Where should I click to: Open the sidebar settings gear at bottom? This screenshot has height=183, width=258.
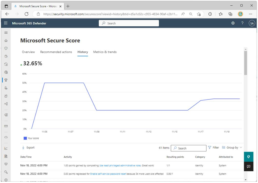pos(6,180)
